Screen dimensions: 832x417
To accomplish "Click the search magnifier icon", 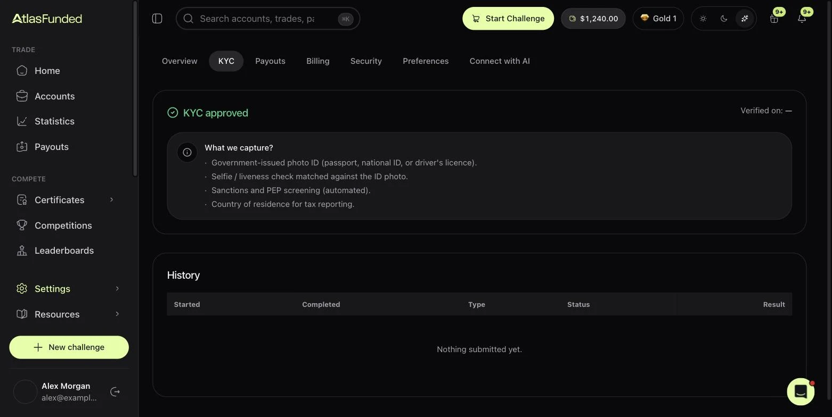I will [x=188, y=19].
